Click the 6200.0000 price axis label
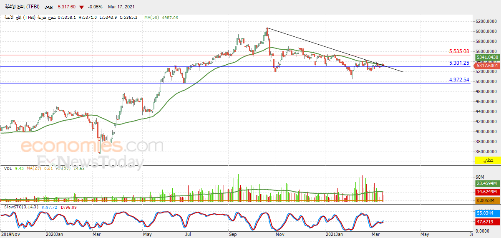The width and height of the screenshot is (501, 238). pyautogui.click(x=487, y=21)
